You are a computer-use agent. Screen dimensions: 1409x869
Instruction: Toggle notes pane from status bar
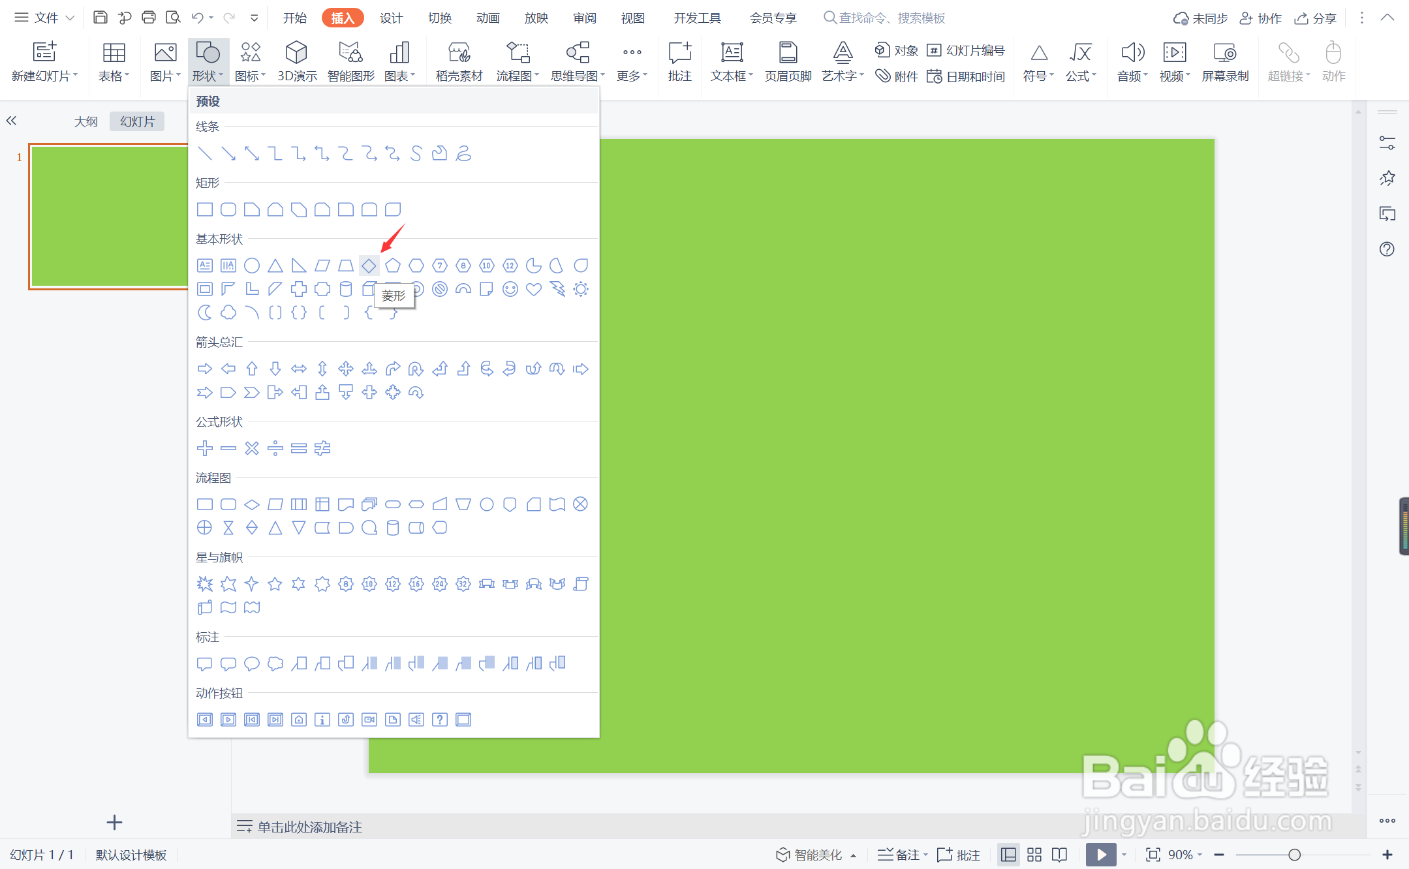click(x=902, y=855)
